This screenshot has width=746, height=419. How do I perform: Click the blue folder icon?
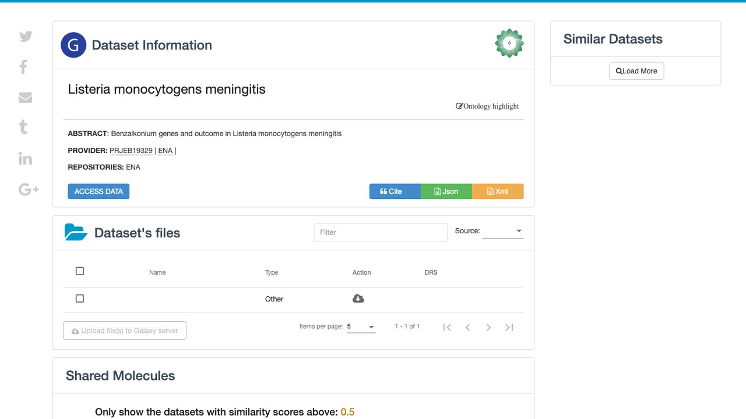coord(76,232)
